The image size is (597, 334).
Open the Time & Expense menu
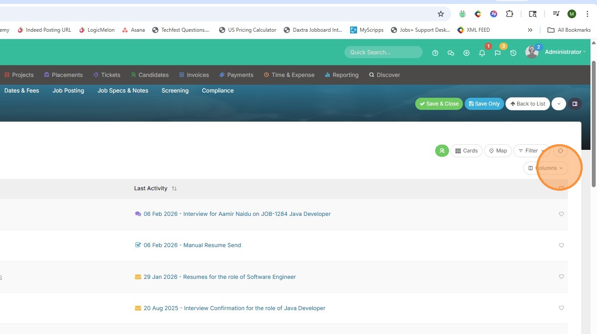pos(289,75)
